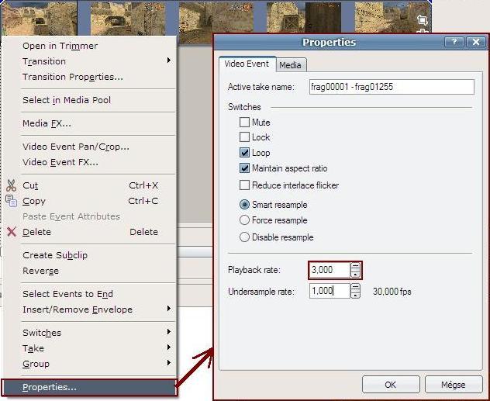Click the Properties dialog help button
490x401 pixels.
(450, 42)
